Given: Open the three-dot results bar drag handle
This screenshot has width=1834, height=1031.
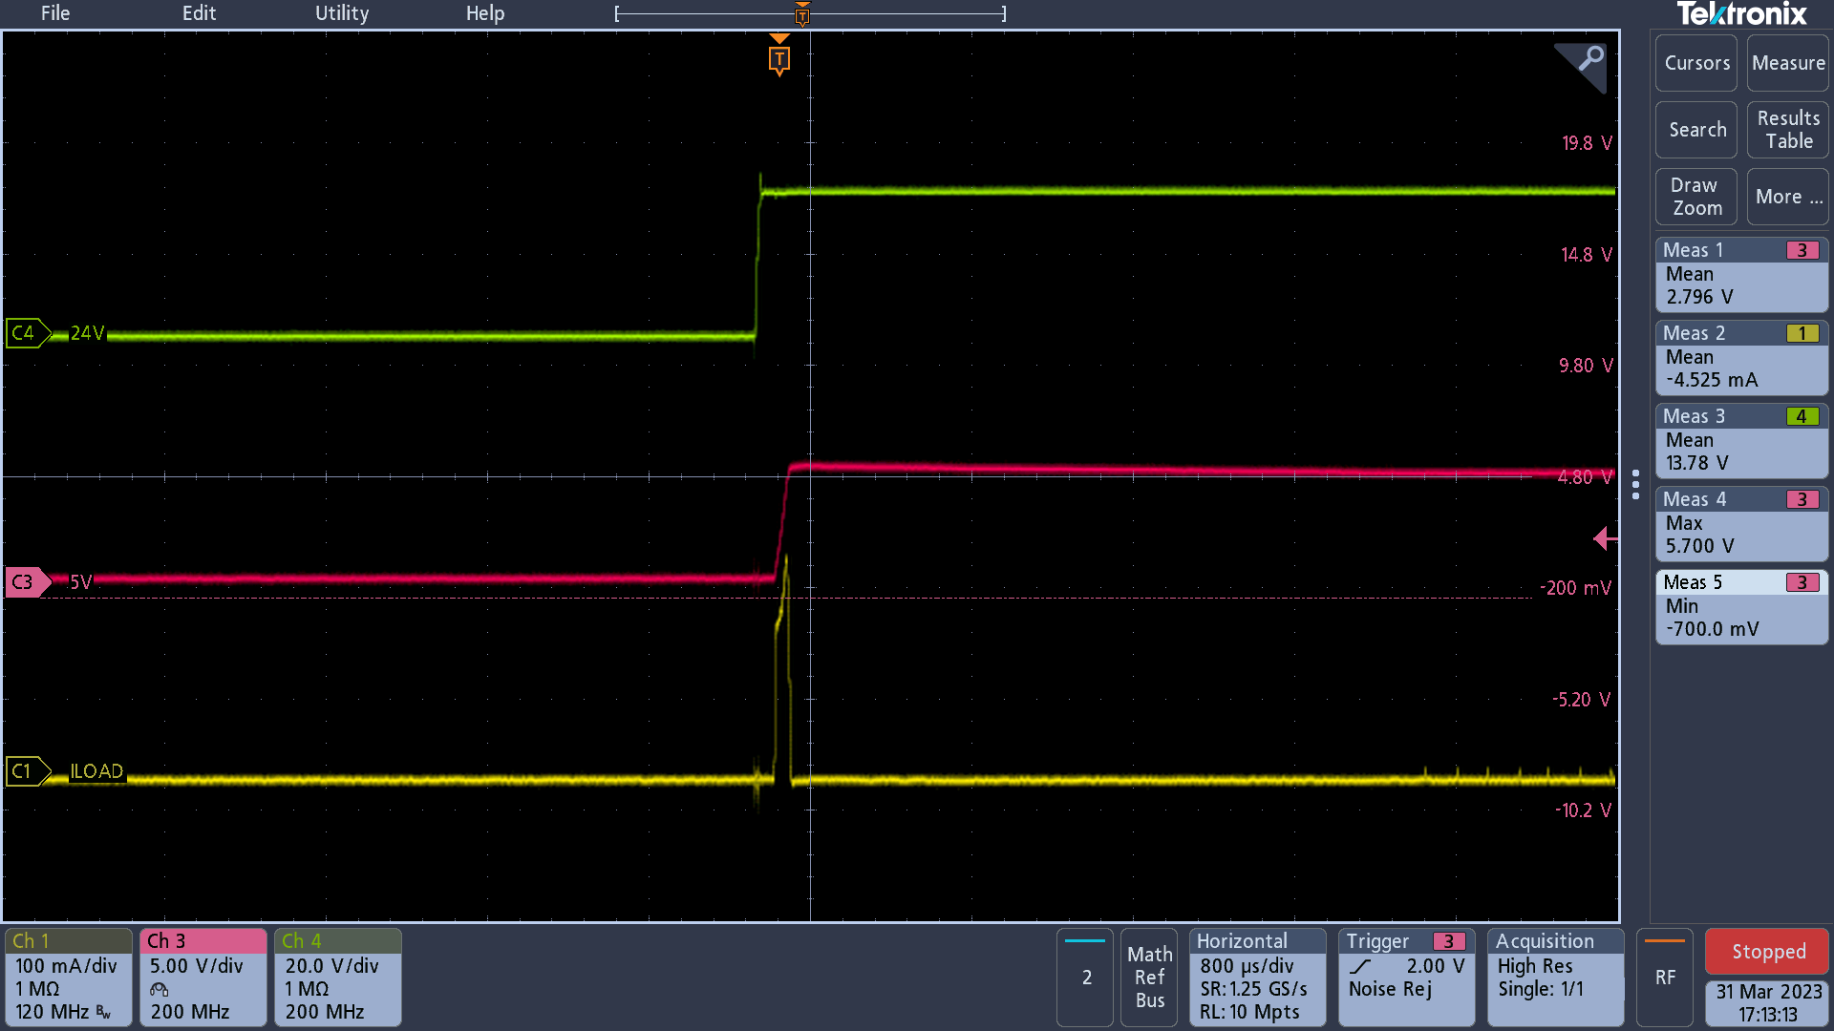Looking at the screenshot, I should tap(1635, 484).
